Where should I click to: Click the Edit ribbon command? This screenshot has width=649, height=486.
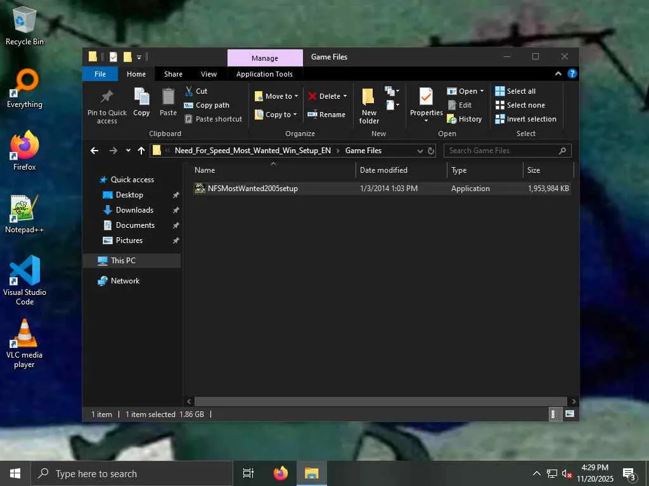point(460,105)
